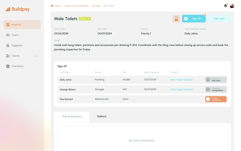241x151 pixels.
Task: Click the JKM role cell
Action: pos(125,89)
